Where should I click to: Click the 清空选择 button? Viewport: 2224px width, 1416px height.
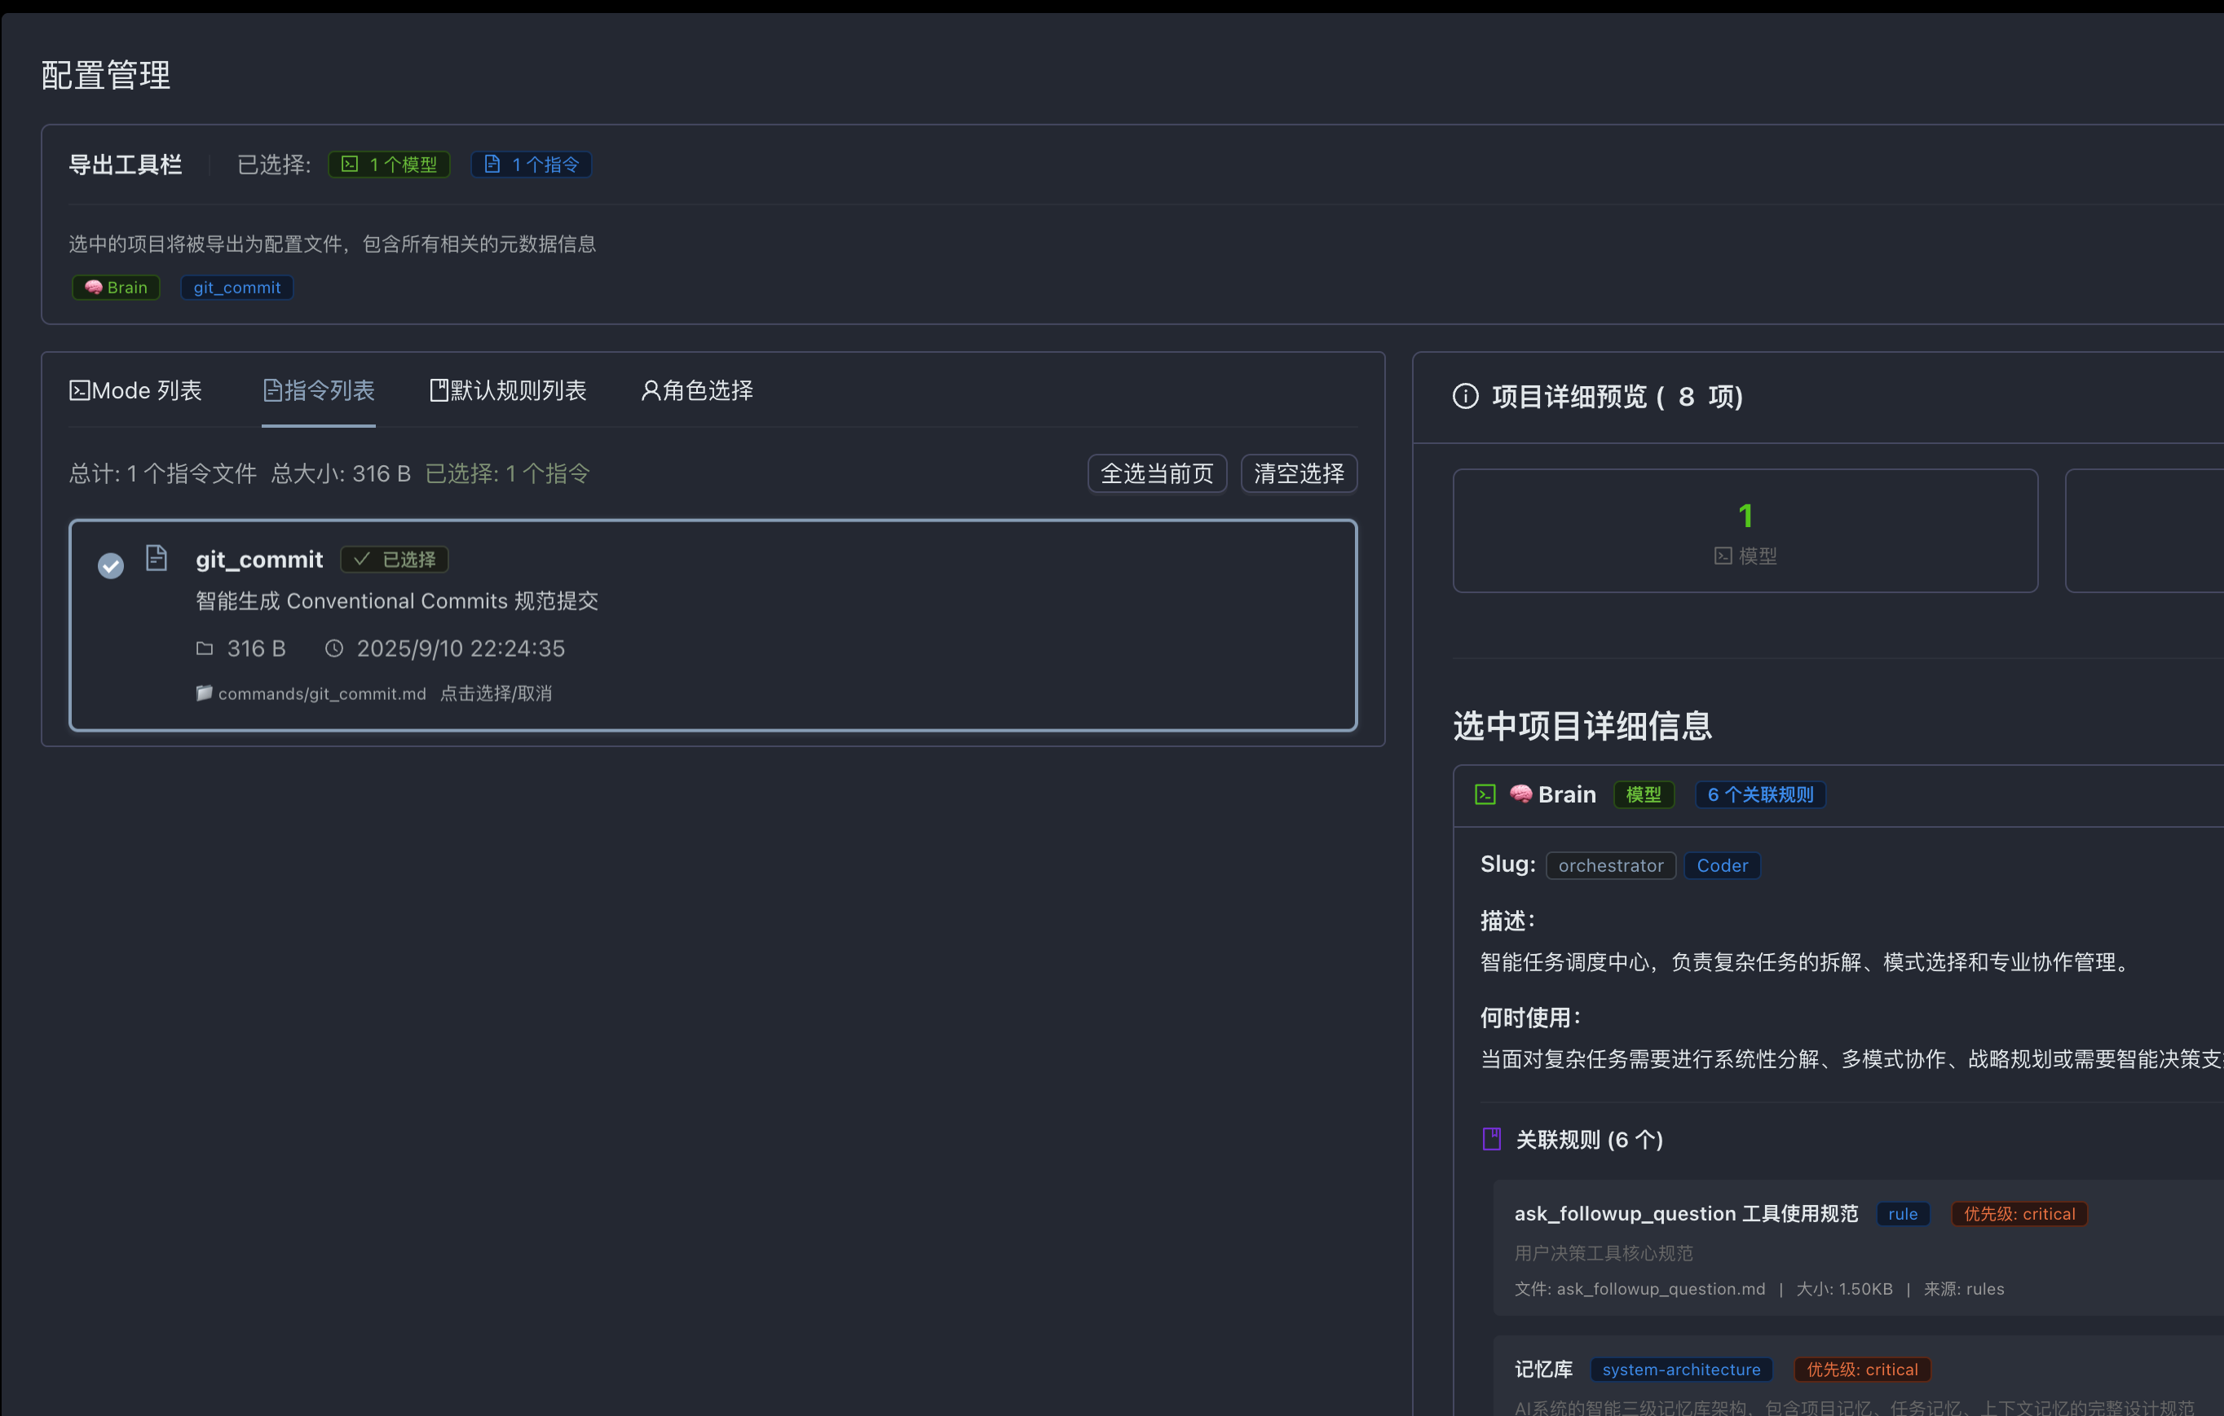[1300, 473]
